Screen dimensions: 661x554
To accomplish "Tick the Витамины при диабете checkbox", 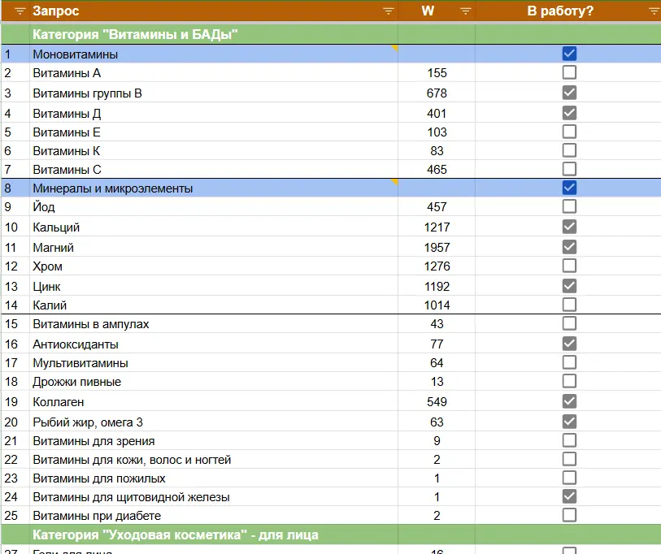I will click(569, 515).
